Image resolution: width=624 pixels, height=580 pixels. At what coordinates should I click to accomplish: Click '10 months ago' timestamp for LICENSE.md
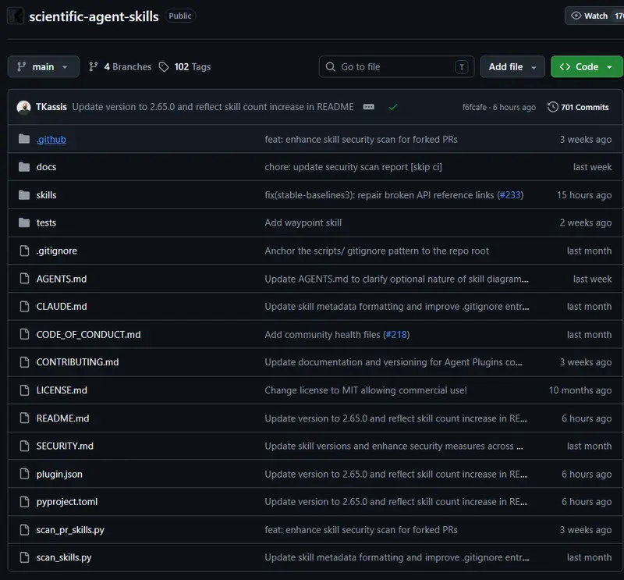(580, 390)
